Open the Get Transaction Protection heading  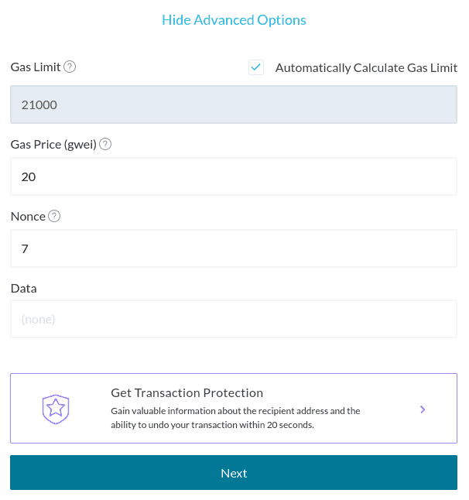pos(187,393)
